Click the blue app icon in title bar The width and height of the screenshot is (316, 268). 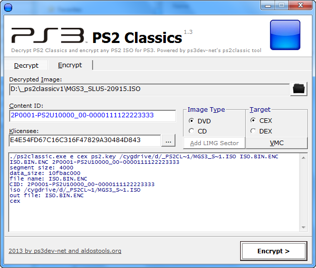pos(8,8)
